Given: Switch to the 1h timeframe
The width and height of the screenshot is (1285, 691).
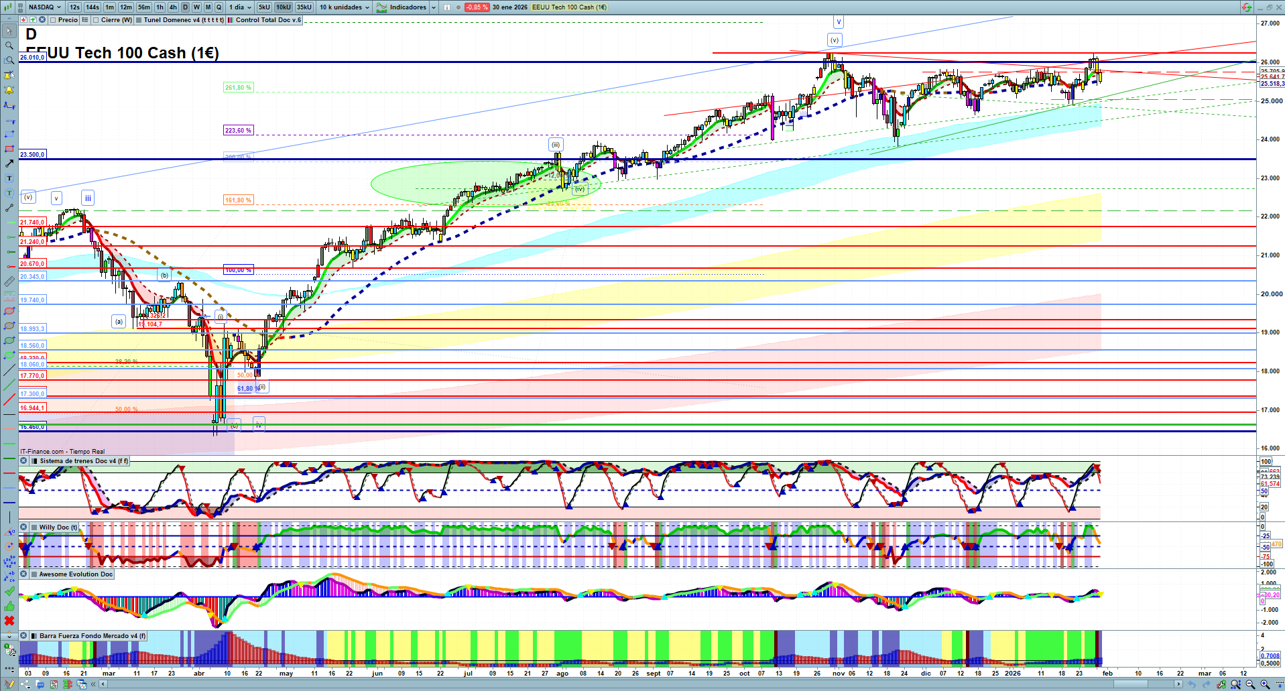Looking at the screenshot, I should click(x=160, y=7).
